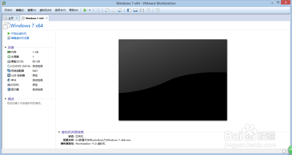292x155 pixels.
Task: Collapse the 描述 section
Action: click(6, 99)
